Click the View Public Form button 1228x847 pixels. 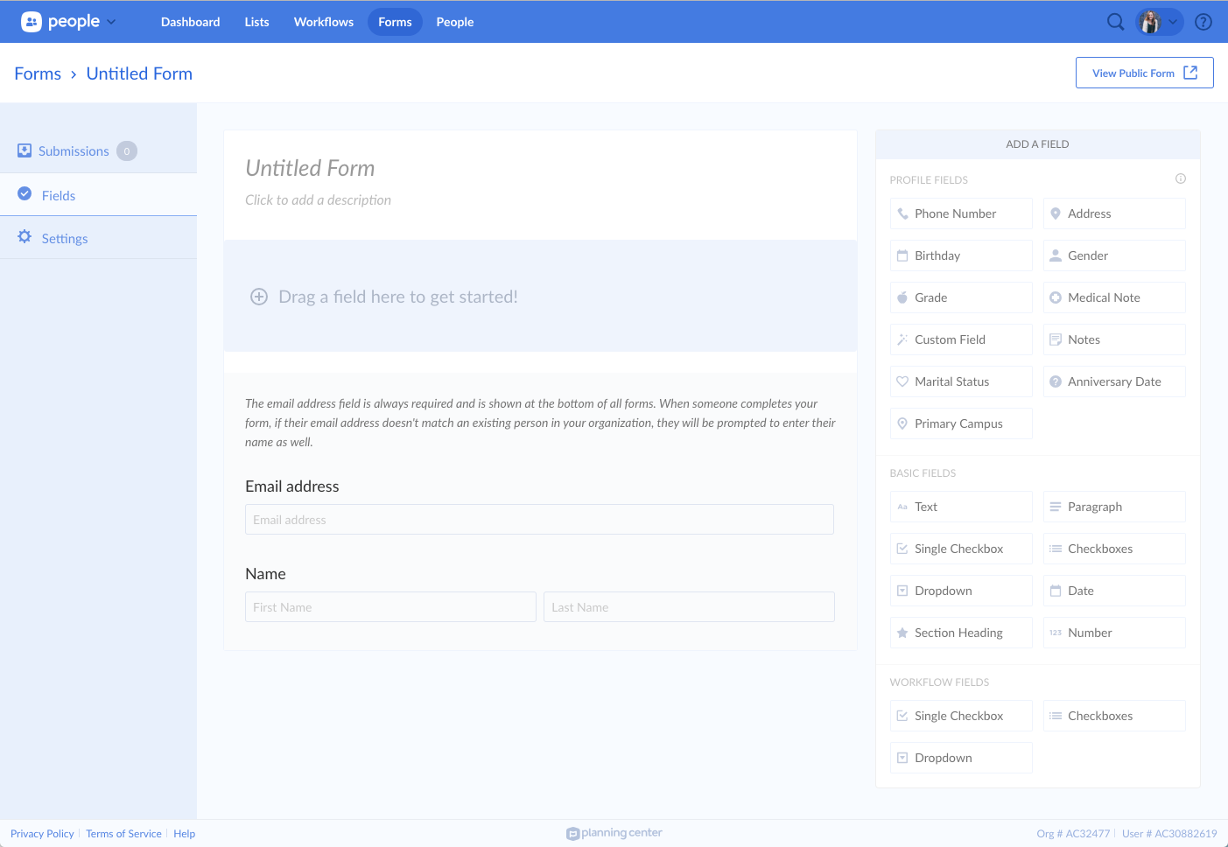[x=1144, y=73]
